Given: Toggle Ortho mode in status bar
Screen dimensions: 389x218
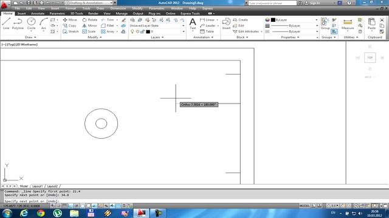Looking at the screenshot, I should pyautogui.click(x=71, y=206).
